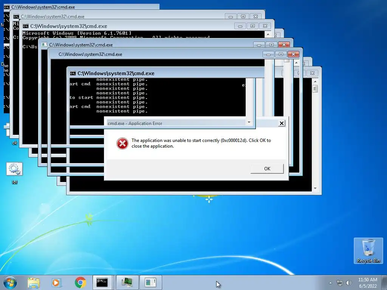Click the Show desktop strip at taskbar end

point(384,282)
